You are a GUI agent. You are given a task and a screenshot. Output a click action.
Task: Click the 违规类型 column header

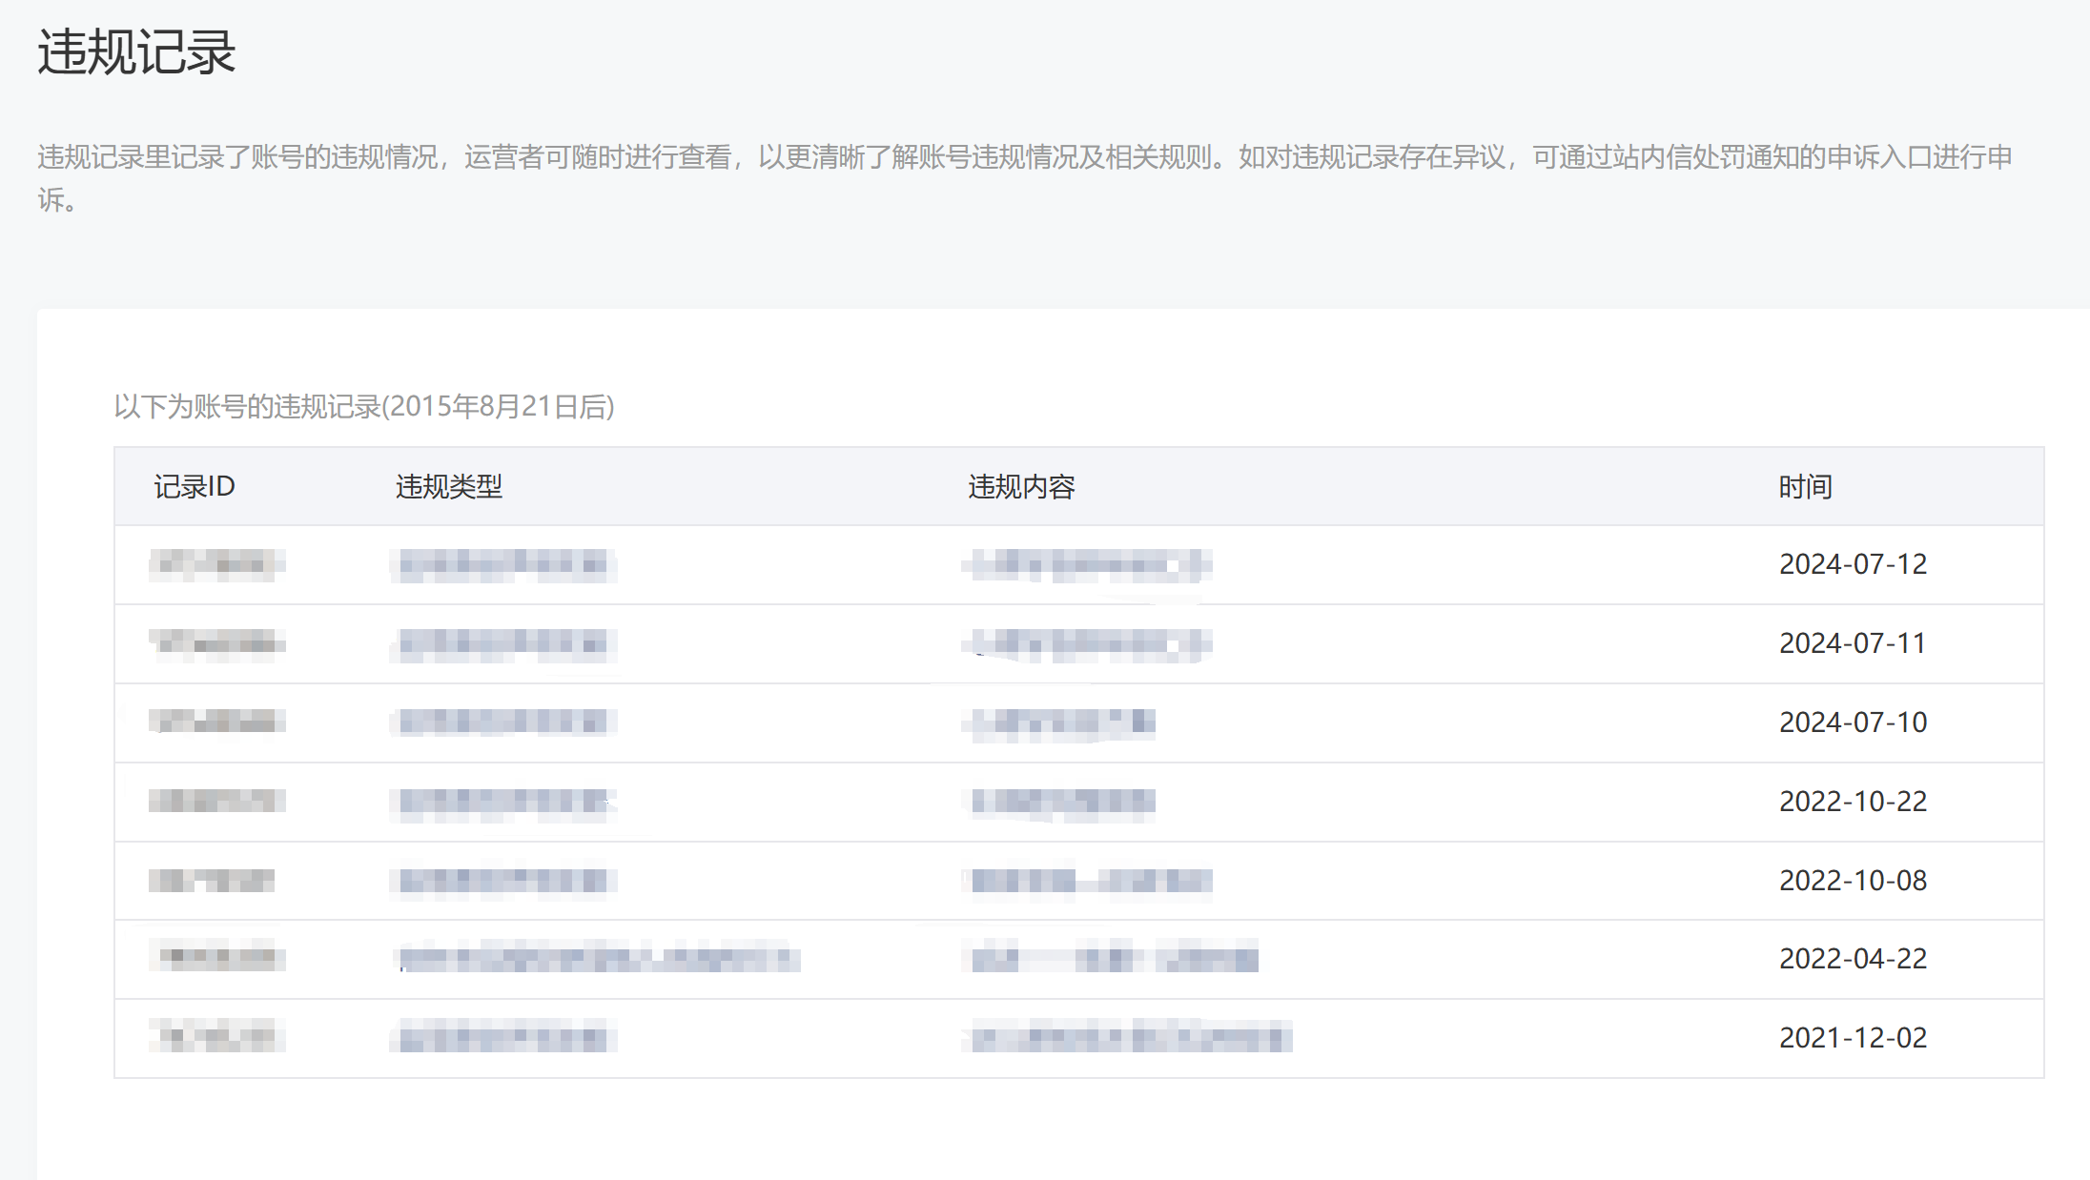[449, 487]
